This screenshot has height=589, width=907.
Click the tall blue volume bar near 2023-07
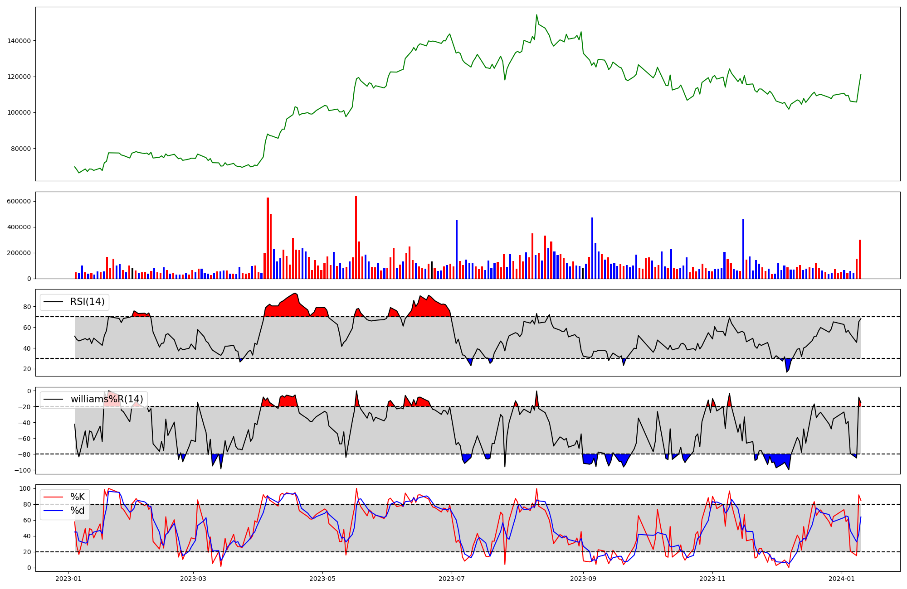457,249
